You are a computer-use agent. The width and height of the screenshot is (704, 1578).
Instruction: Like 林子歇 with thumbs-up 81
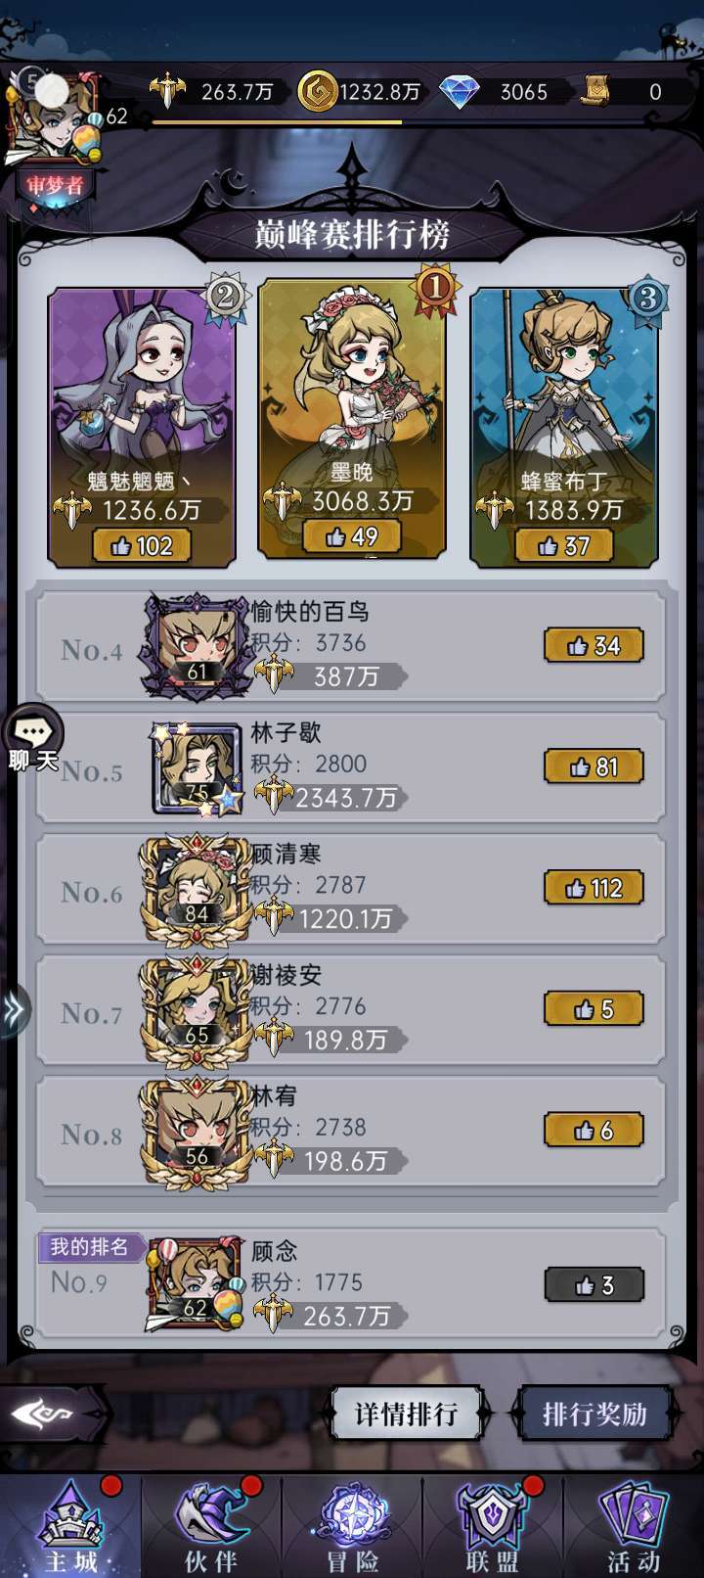594,766
